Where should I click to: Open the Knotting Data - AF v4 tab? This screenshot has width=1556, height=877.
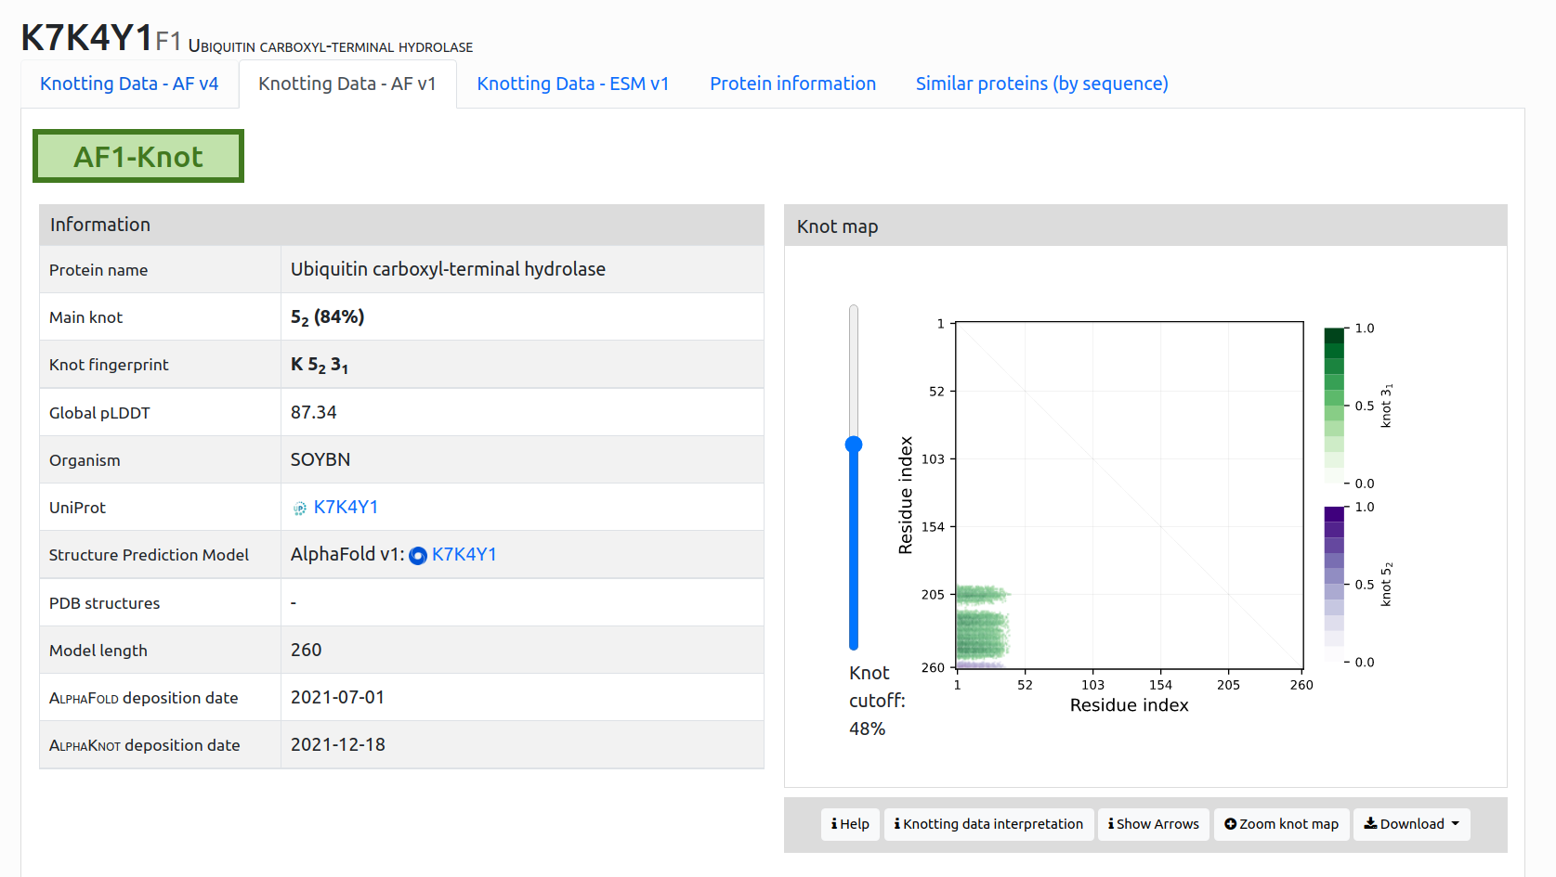click(x=129, y=84)
